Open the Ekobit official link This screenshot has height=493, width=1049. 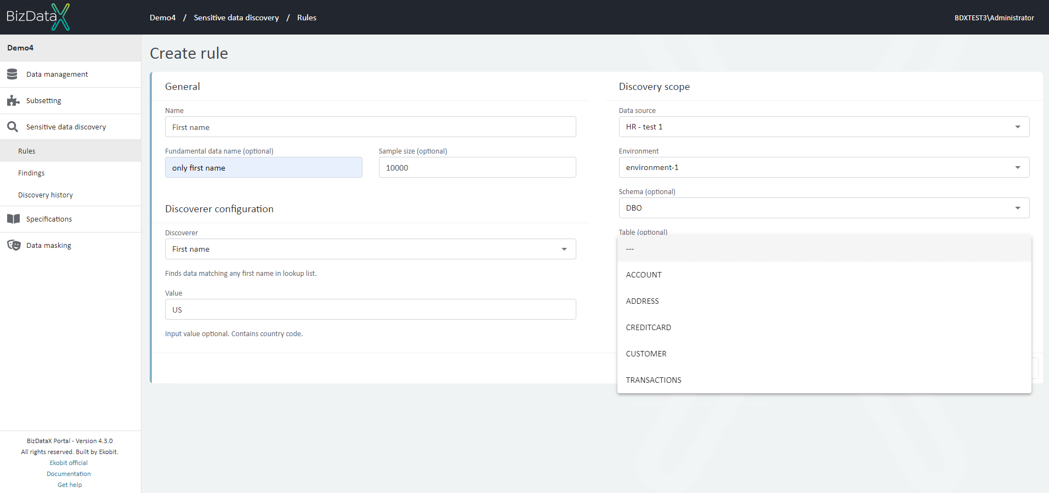point(69,463)
